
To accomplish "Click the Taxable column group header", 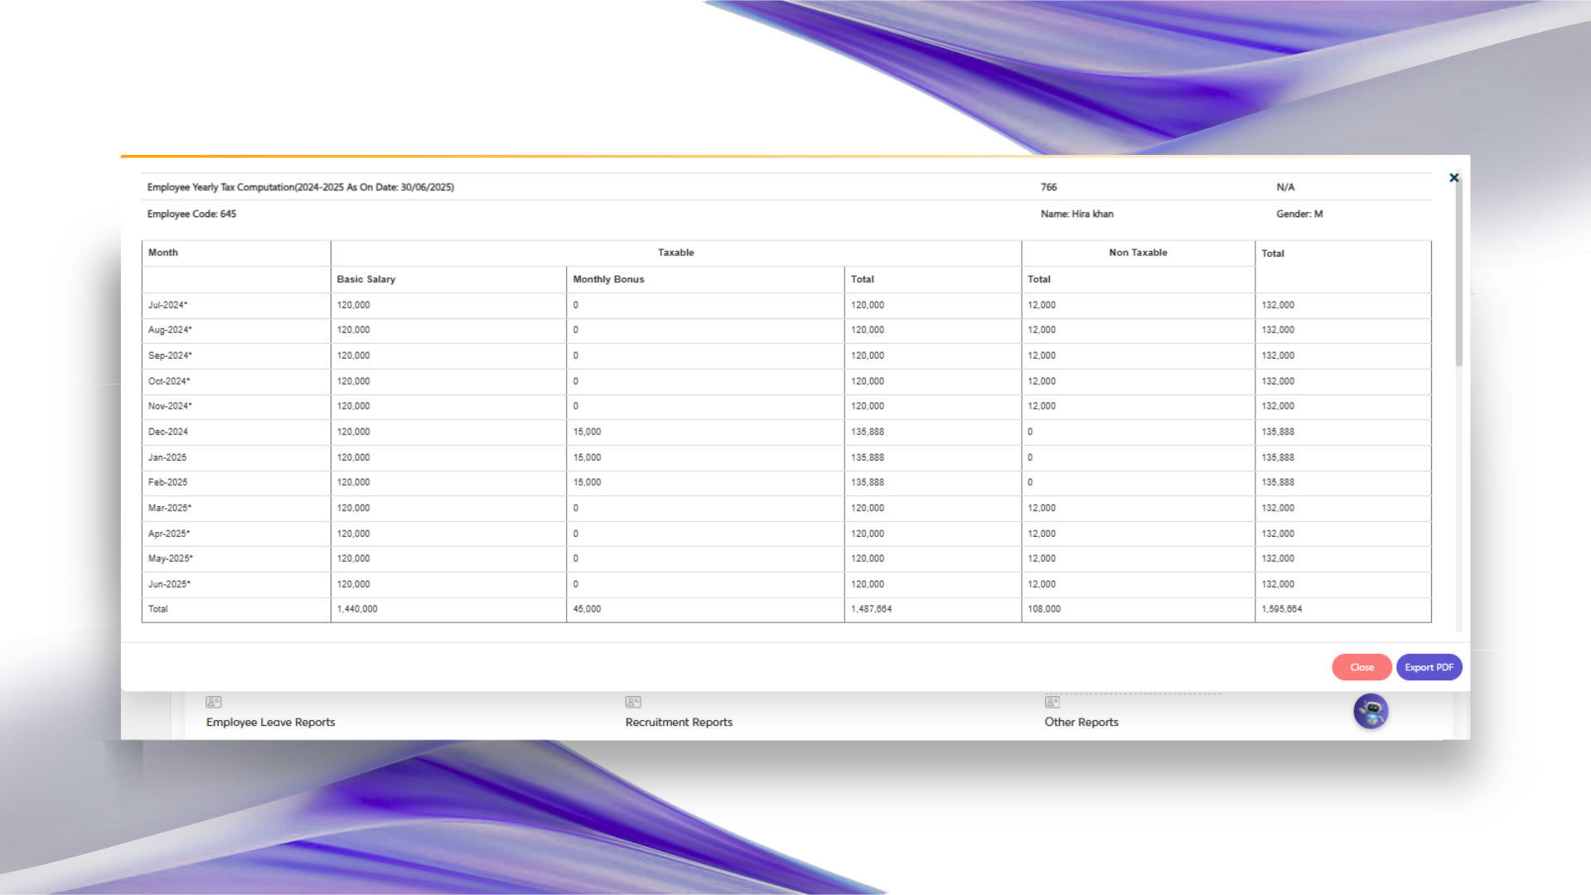I will tap(675, 253).
